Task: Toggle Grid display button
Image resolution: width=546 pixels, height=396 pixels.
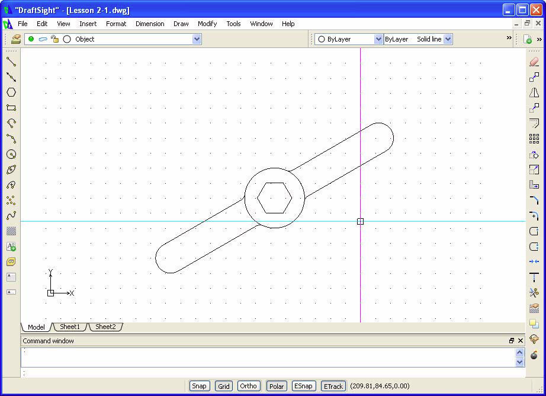Action: point(224,386)
